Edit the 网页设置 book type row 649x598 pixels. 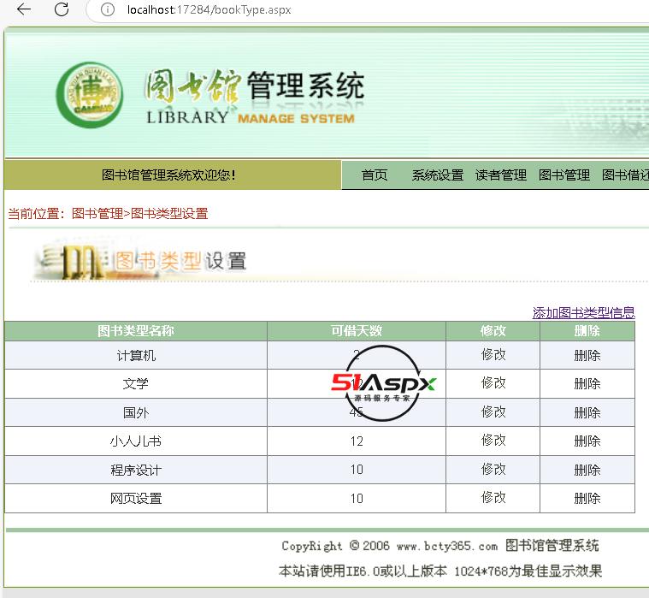tap(493, 498)
